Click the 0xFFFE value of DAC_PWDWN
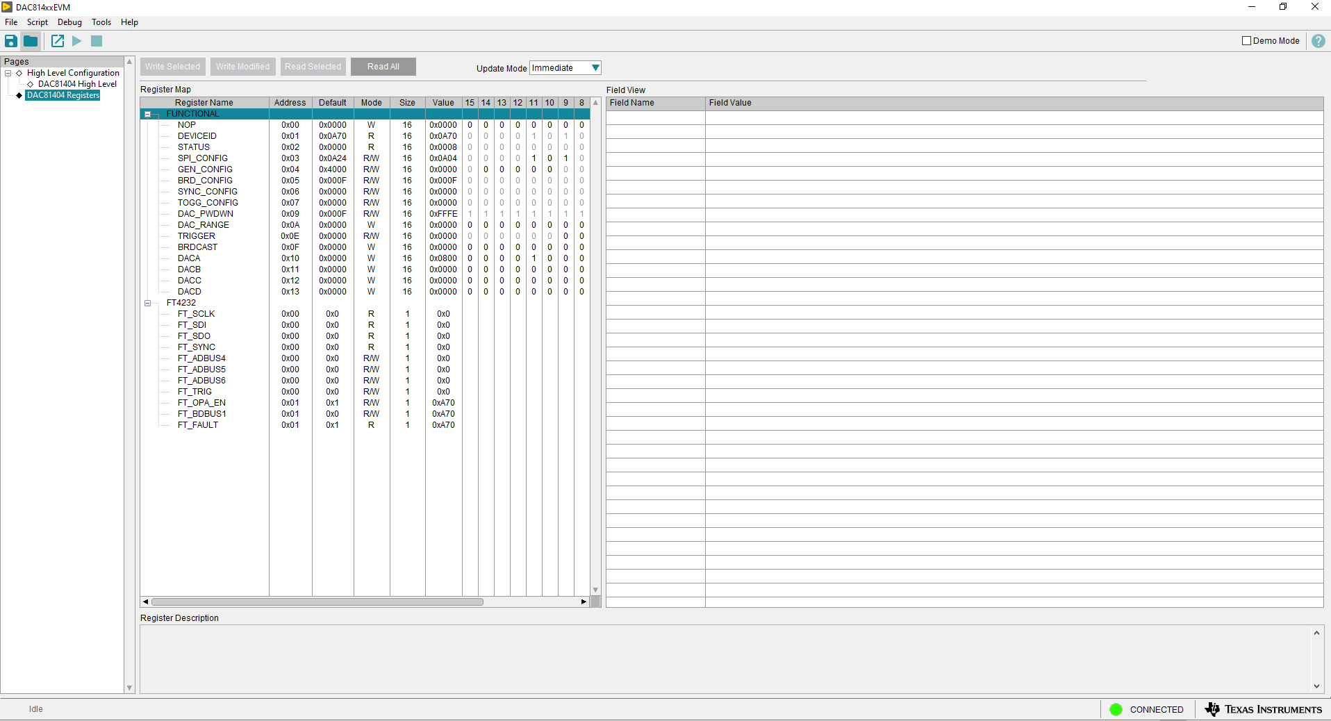1331x721 pixels. (443, 214)
